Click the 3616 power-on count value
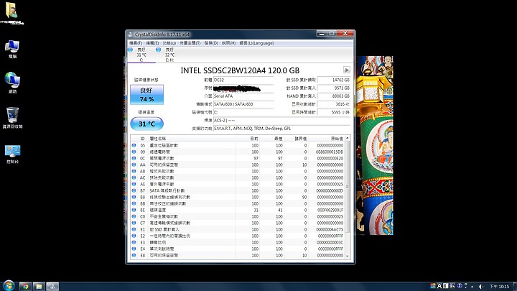 pos(334,104)
